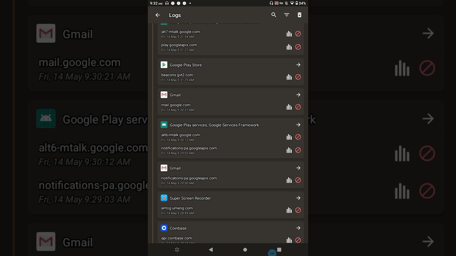
Task: Open the Google Play Store header label
Action: coord(186,65)
